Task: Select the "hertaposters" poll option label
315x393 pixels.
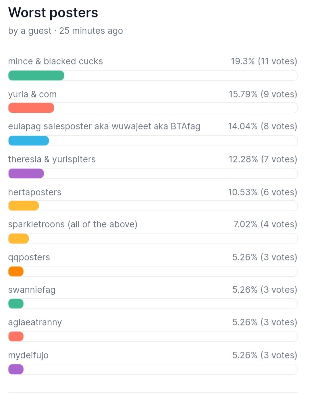Action: tap(35, 192)
